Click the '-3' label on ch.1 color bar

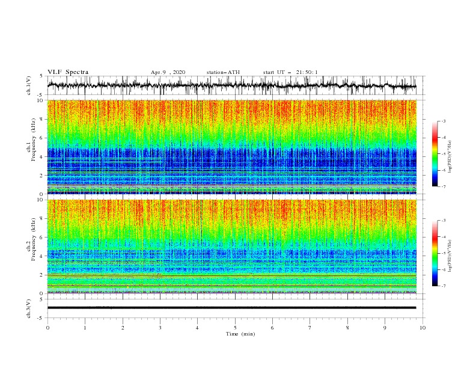tap(443, 121)
